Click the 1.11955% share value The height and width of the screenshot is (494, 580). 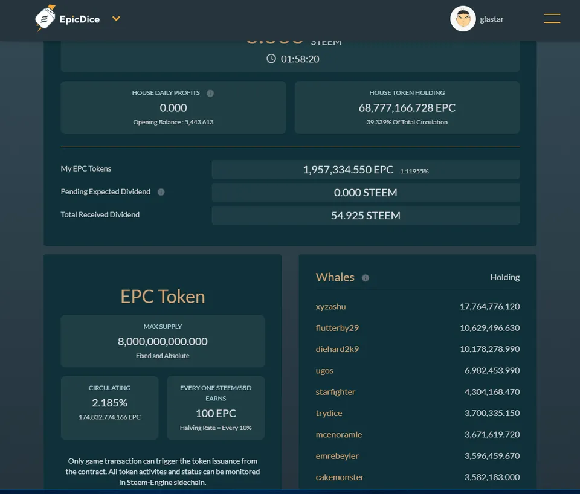click(x=414, y=171)
